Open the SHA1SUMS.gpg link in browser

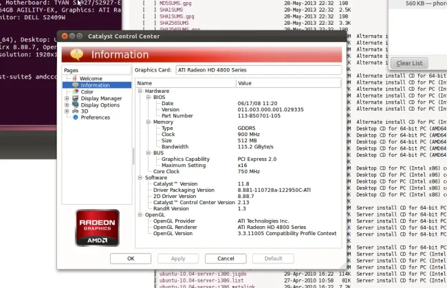tap(177, 16)
